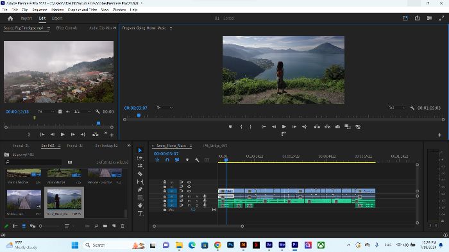The width and height of the screenshot is (449, 252).
Task: Toggle Snap in timeline magnet icon
Action: (x=167, y=160)
